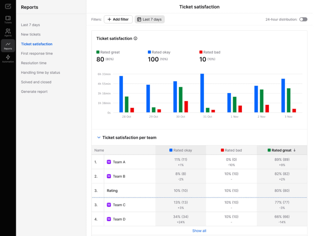Image resolution: width=314 pixels, height=236 pixels.
Task: Click the blue bar for 2 Nov
Action: point(256,99)
